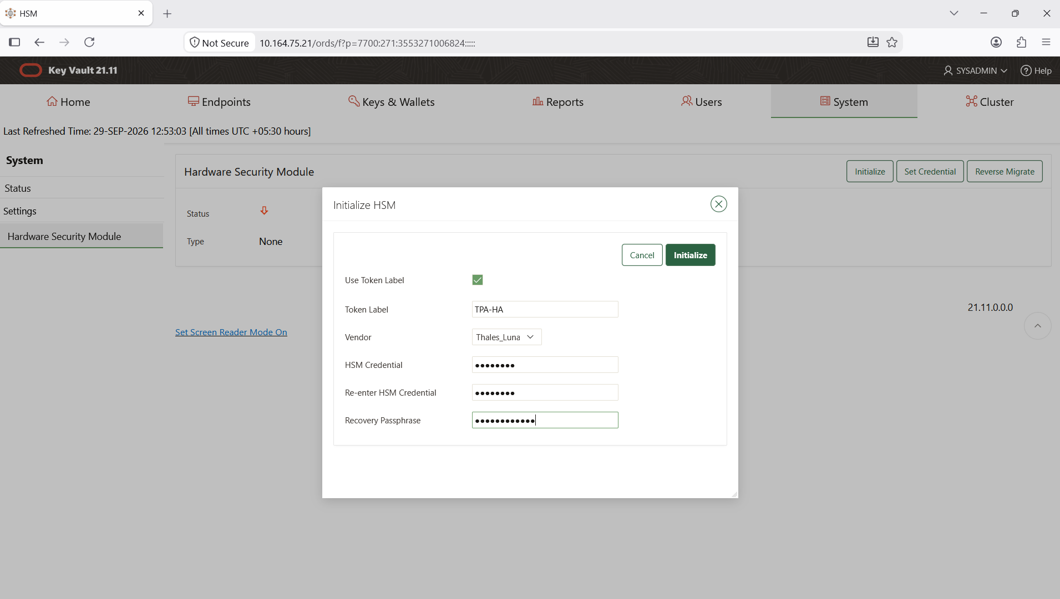
Task: Bookmark this page with star icon
Action: point(892,42)
